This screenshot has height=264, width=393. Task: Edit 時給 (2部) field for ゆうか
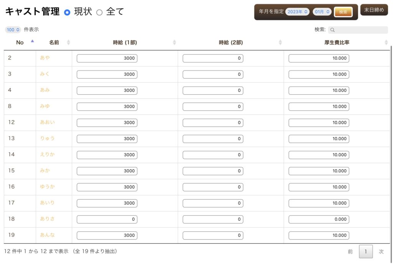213,187
